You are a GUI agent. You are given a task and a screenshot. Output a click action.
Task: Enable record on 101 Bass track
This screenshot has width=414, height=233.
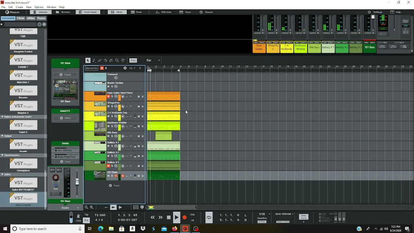click(123, 176)
